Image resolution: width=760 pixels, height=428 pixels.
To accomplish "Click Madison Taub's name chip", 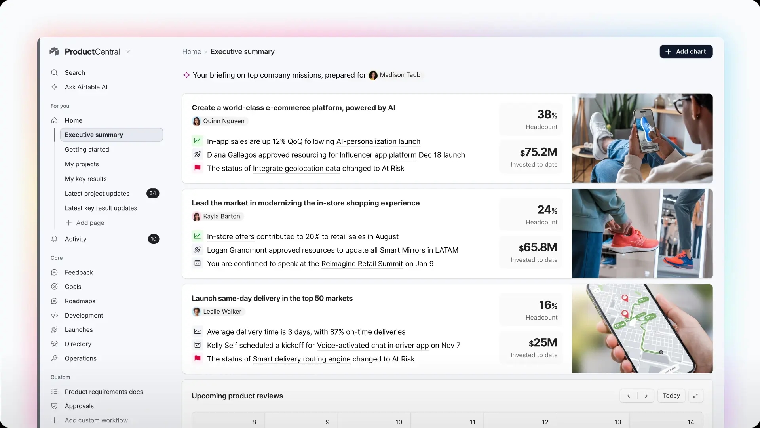I will coord(395,75).
